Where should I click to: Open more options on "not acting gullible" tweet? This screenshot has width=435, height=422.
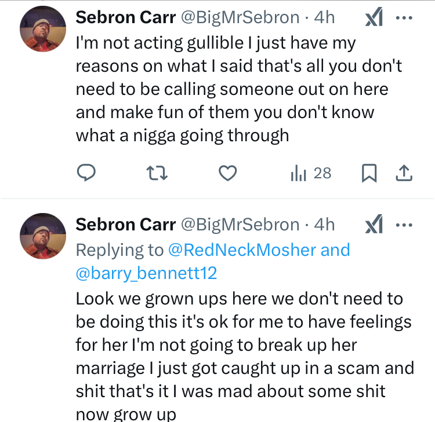click(404, 18)
